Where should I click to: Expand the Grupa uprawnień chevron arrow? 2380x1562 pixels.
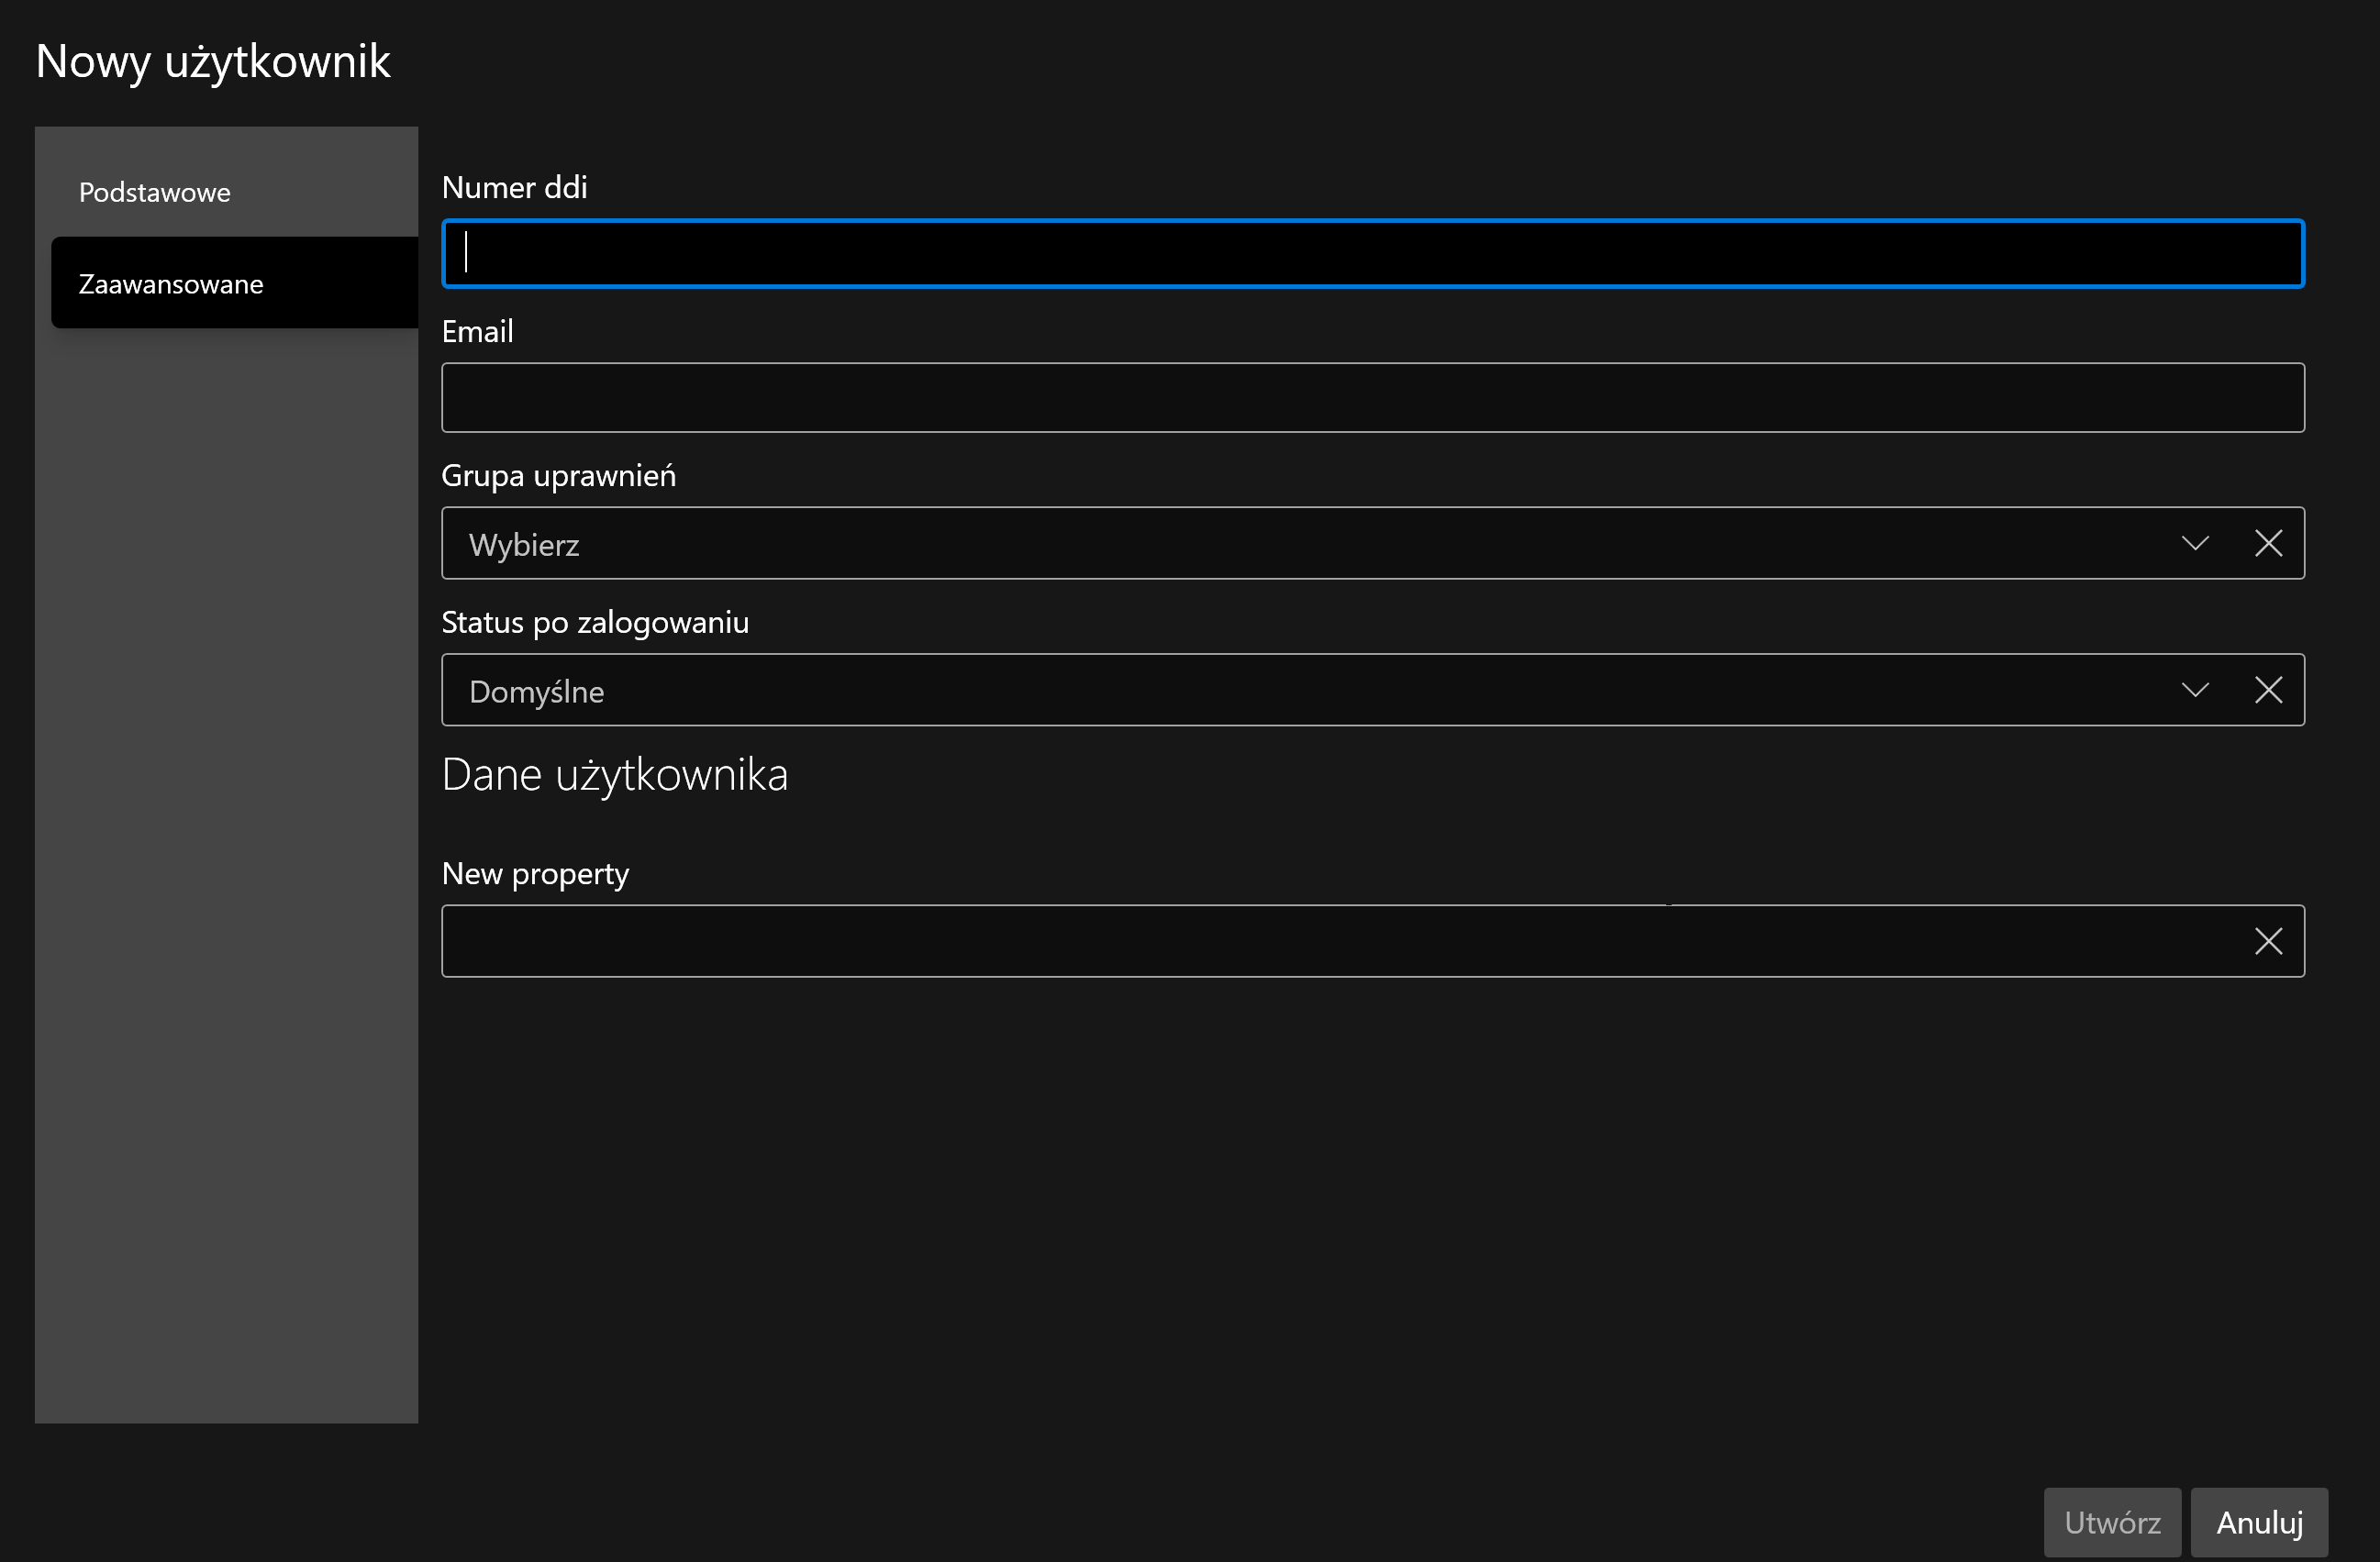(2195, 544)
